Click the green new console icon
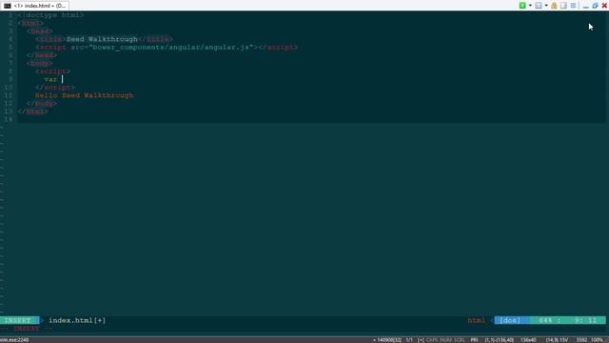 522,6
